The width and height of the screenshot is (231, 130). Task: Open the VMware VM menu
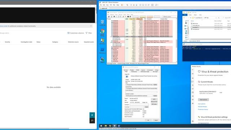111,5
